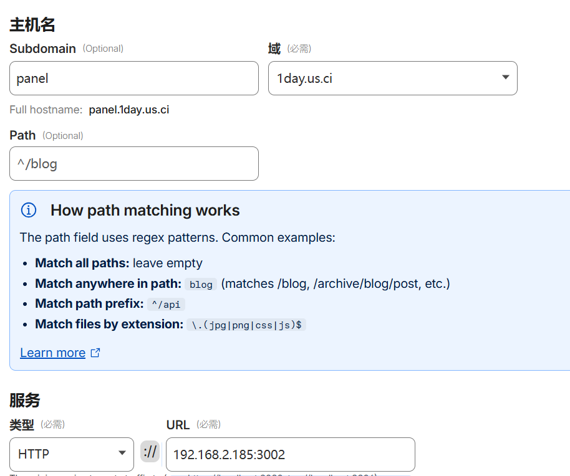This screenshot has width=570, height=476.
Task: Click the How path matching works heading
Action: click(145, 210)
